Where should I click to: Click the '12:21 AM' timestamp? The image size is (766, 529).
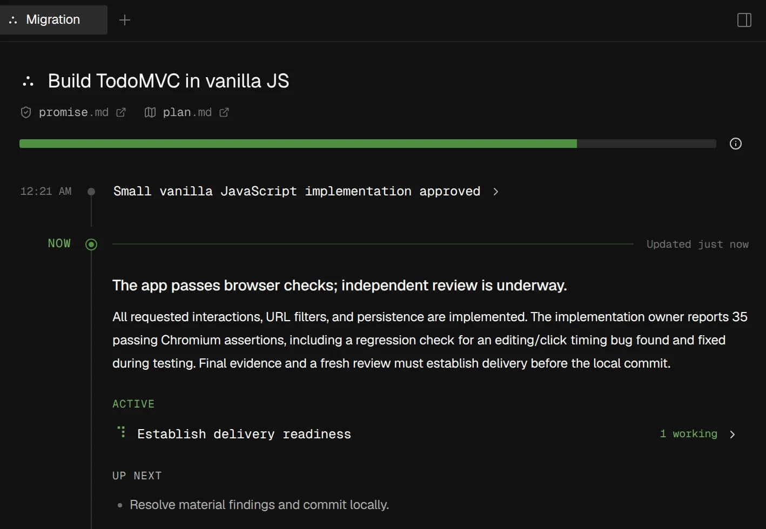coord(46,191)
